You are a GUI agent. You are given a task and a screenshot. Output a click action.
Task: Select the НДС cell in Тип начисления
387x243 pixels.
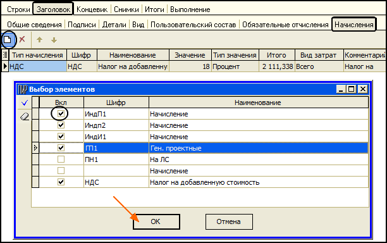38,66
